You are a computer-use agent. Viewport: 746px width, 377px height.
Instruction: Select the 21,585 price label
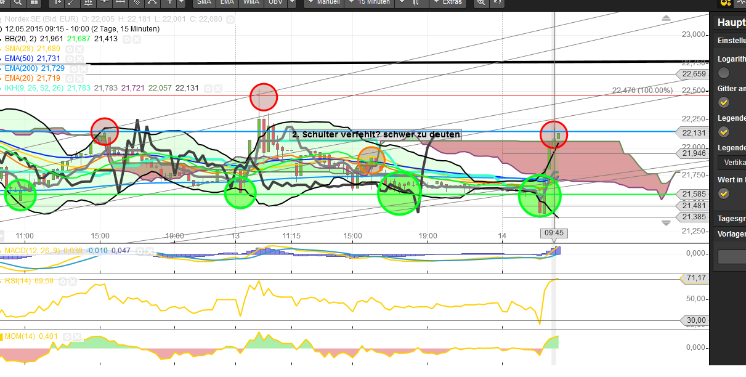tap(692, 194)
